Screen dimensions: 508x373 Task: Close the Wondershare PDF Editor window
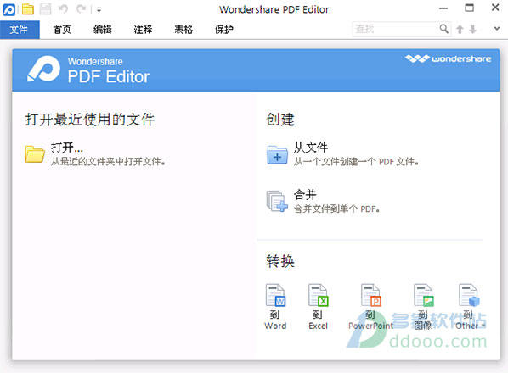pyautogui.click(x=495, y=8)
